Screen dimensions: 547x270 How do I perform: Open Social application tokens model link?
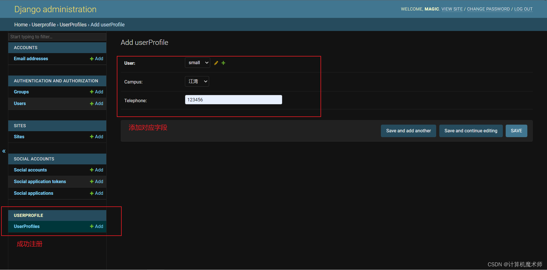tap(40, 181)
